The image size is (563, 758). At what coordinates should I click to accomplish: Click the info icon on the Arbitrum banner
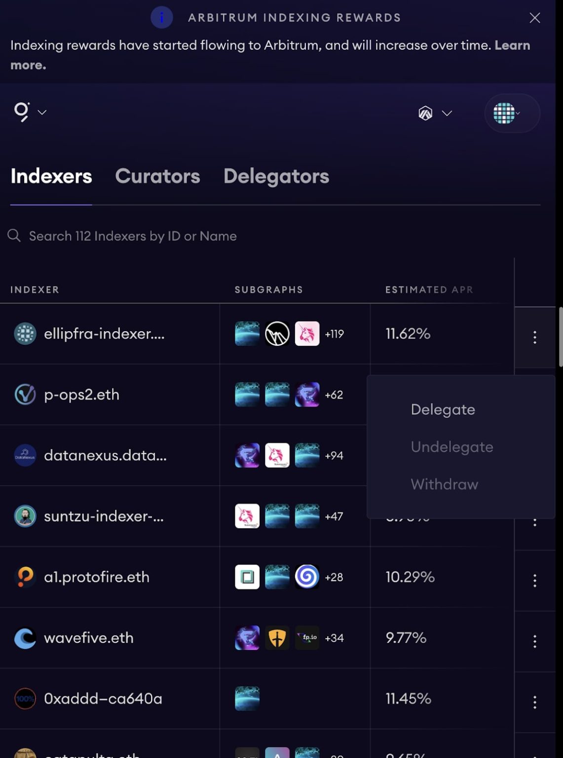tap(162, 18)
